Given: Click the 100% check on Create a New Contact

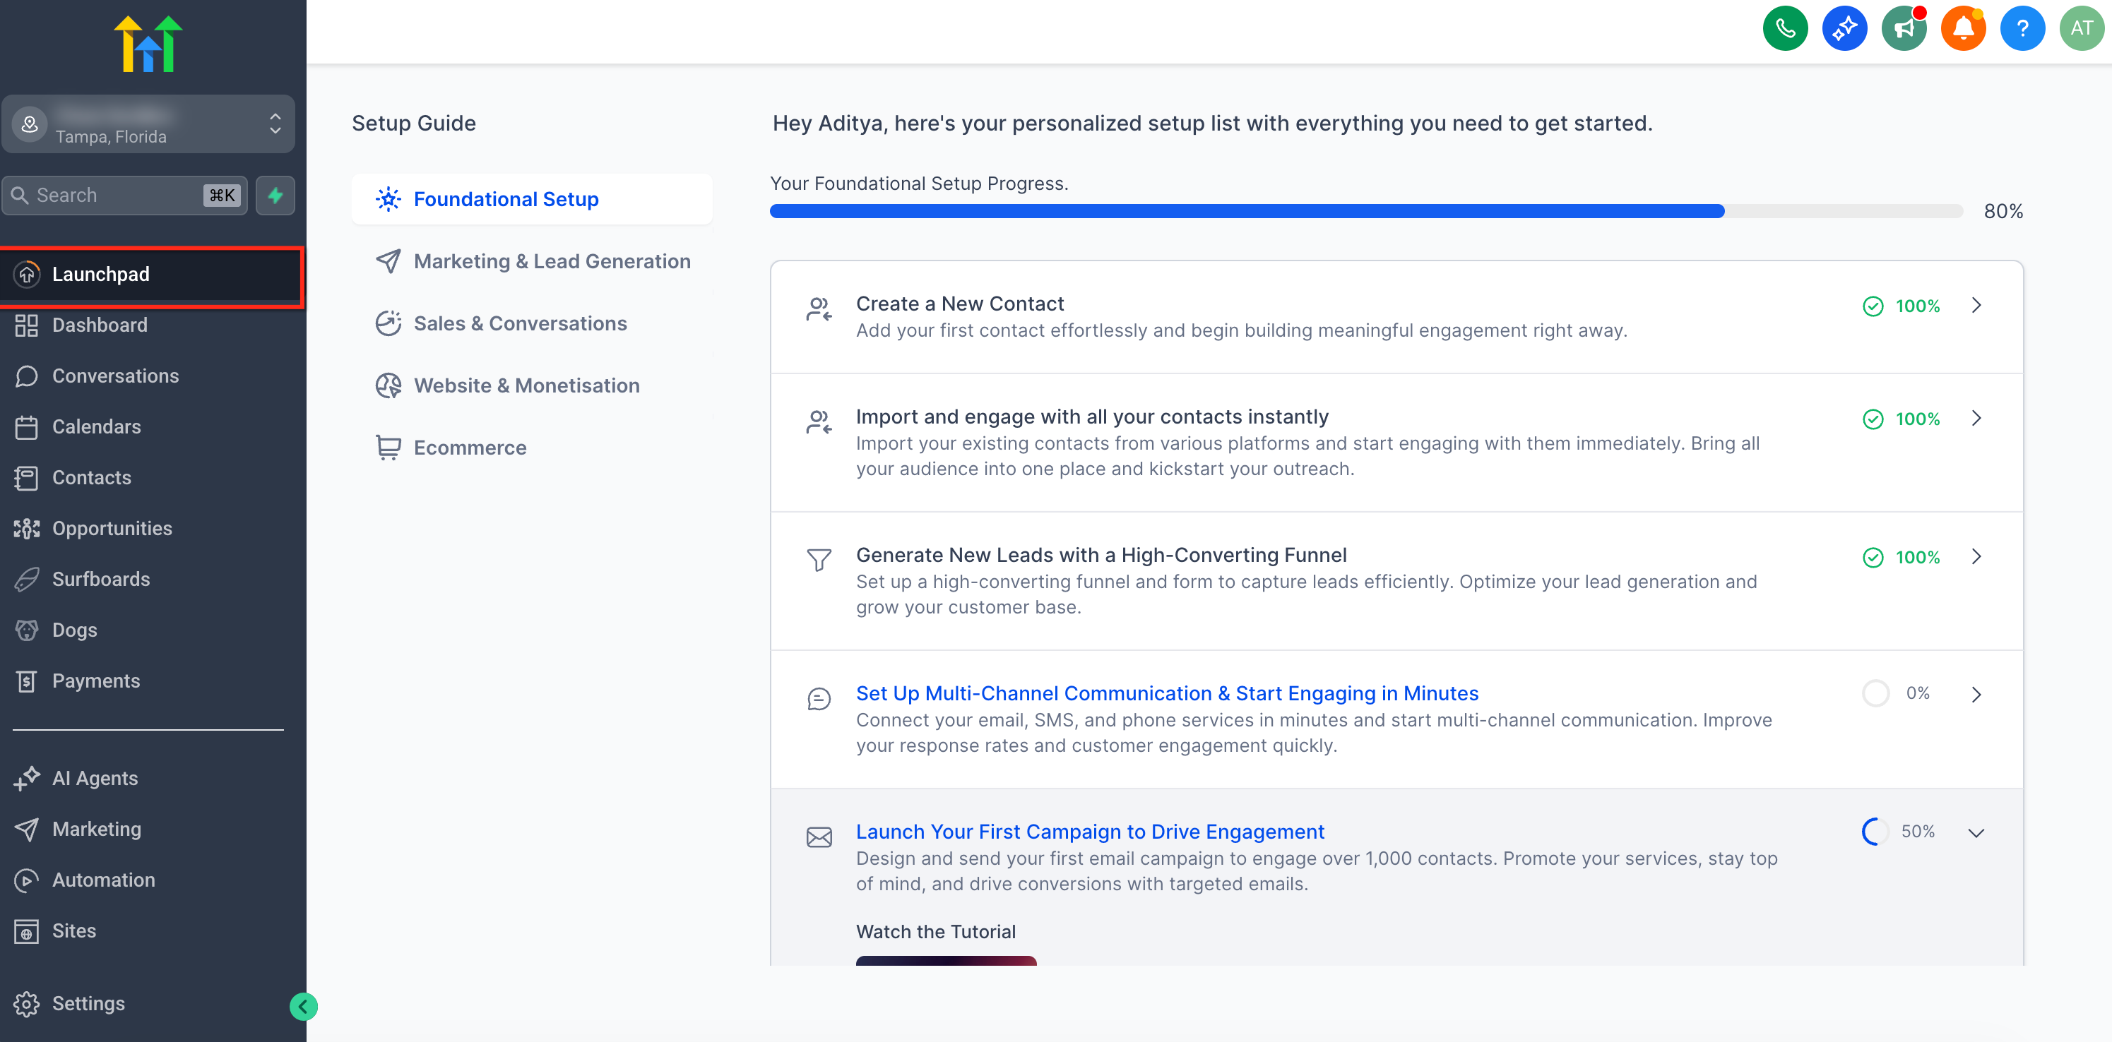Looking at the screenshot, I should click(x=1873, y=306).
